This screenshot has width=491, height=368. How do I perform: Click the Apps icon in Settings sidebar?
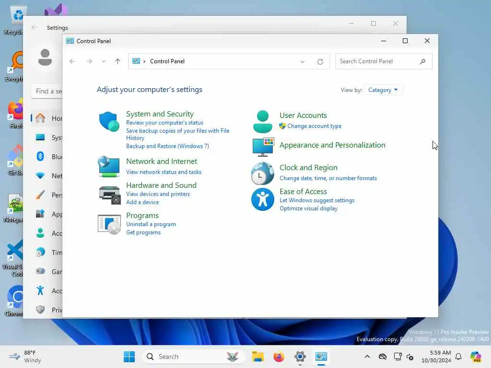[x=40, y=214]
